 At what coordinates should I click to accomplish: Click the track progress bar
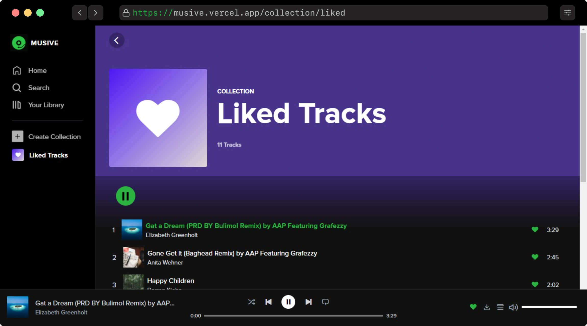[x=293, y=316]
